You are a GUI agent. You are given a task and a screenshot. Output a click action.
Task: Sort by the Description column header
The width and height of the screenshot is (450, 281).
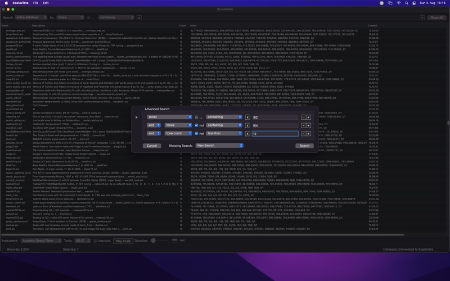pos(38,26)
